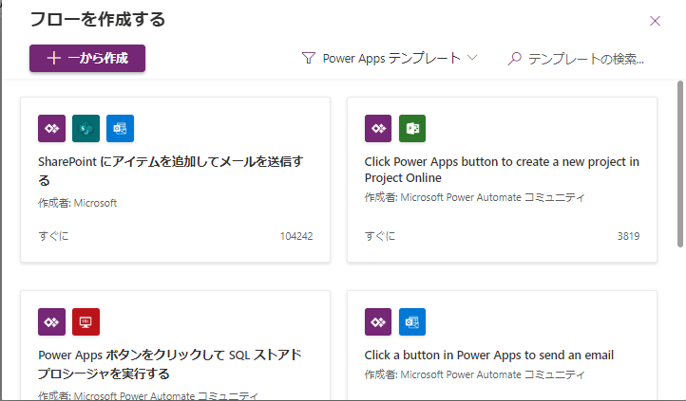Click Power Apps icon in SQL stored procedure card
The width and height of the screenshot is (686, 401).
(x=51, y=321)
